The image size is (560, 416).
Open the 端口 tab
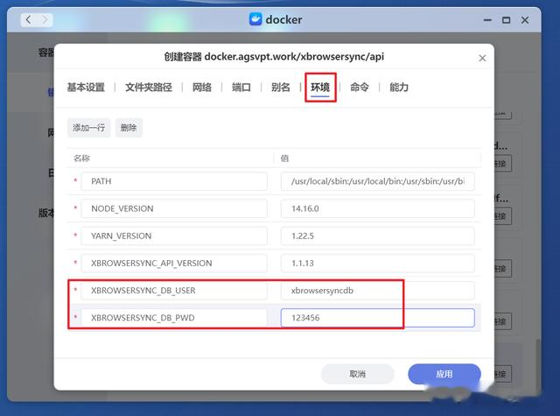click(241, 88)
